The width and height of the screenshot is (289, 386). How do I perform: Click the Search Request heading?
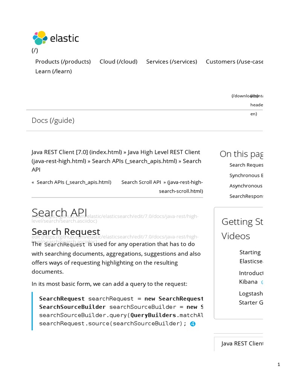point(66,232)
